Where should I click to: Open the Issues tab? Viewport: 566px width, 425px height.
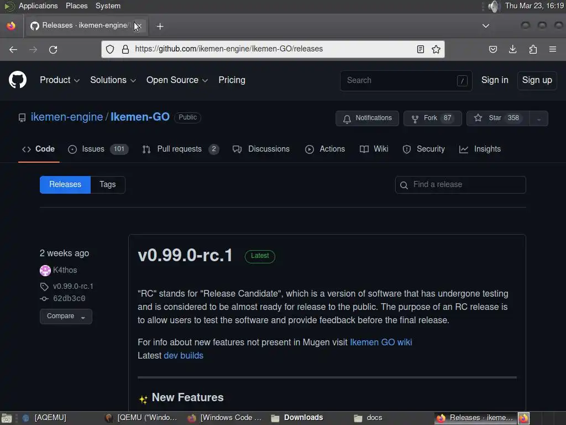click(98, 149)
